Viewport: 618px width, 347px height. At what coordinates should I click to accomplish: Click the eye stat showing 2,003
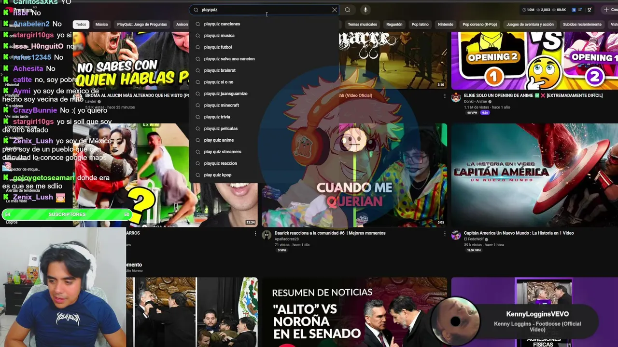coord(544,10)
